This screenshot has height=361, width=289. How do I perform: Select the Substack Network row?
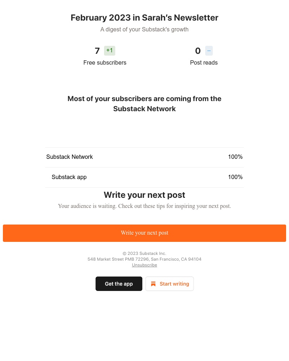(x=144, y=157)
